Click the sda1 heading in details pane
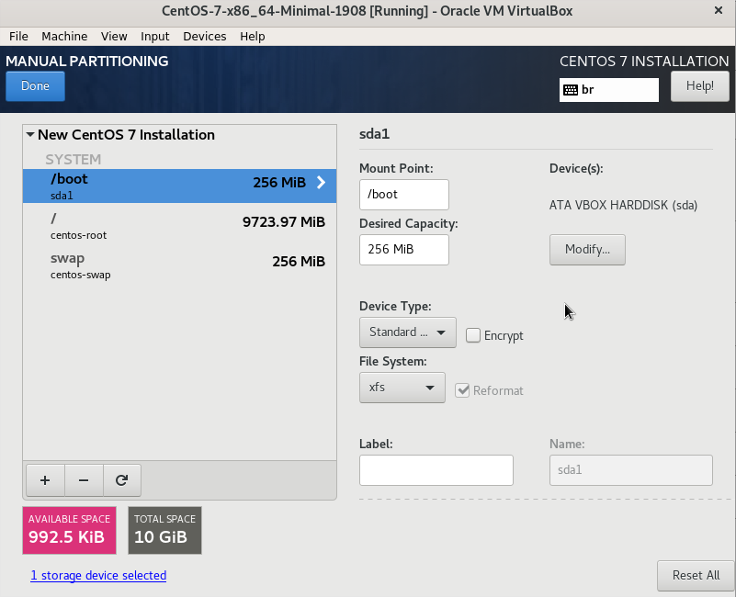 click(375, 134)
